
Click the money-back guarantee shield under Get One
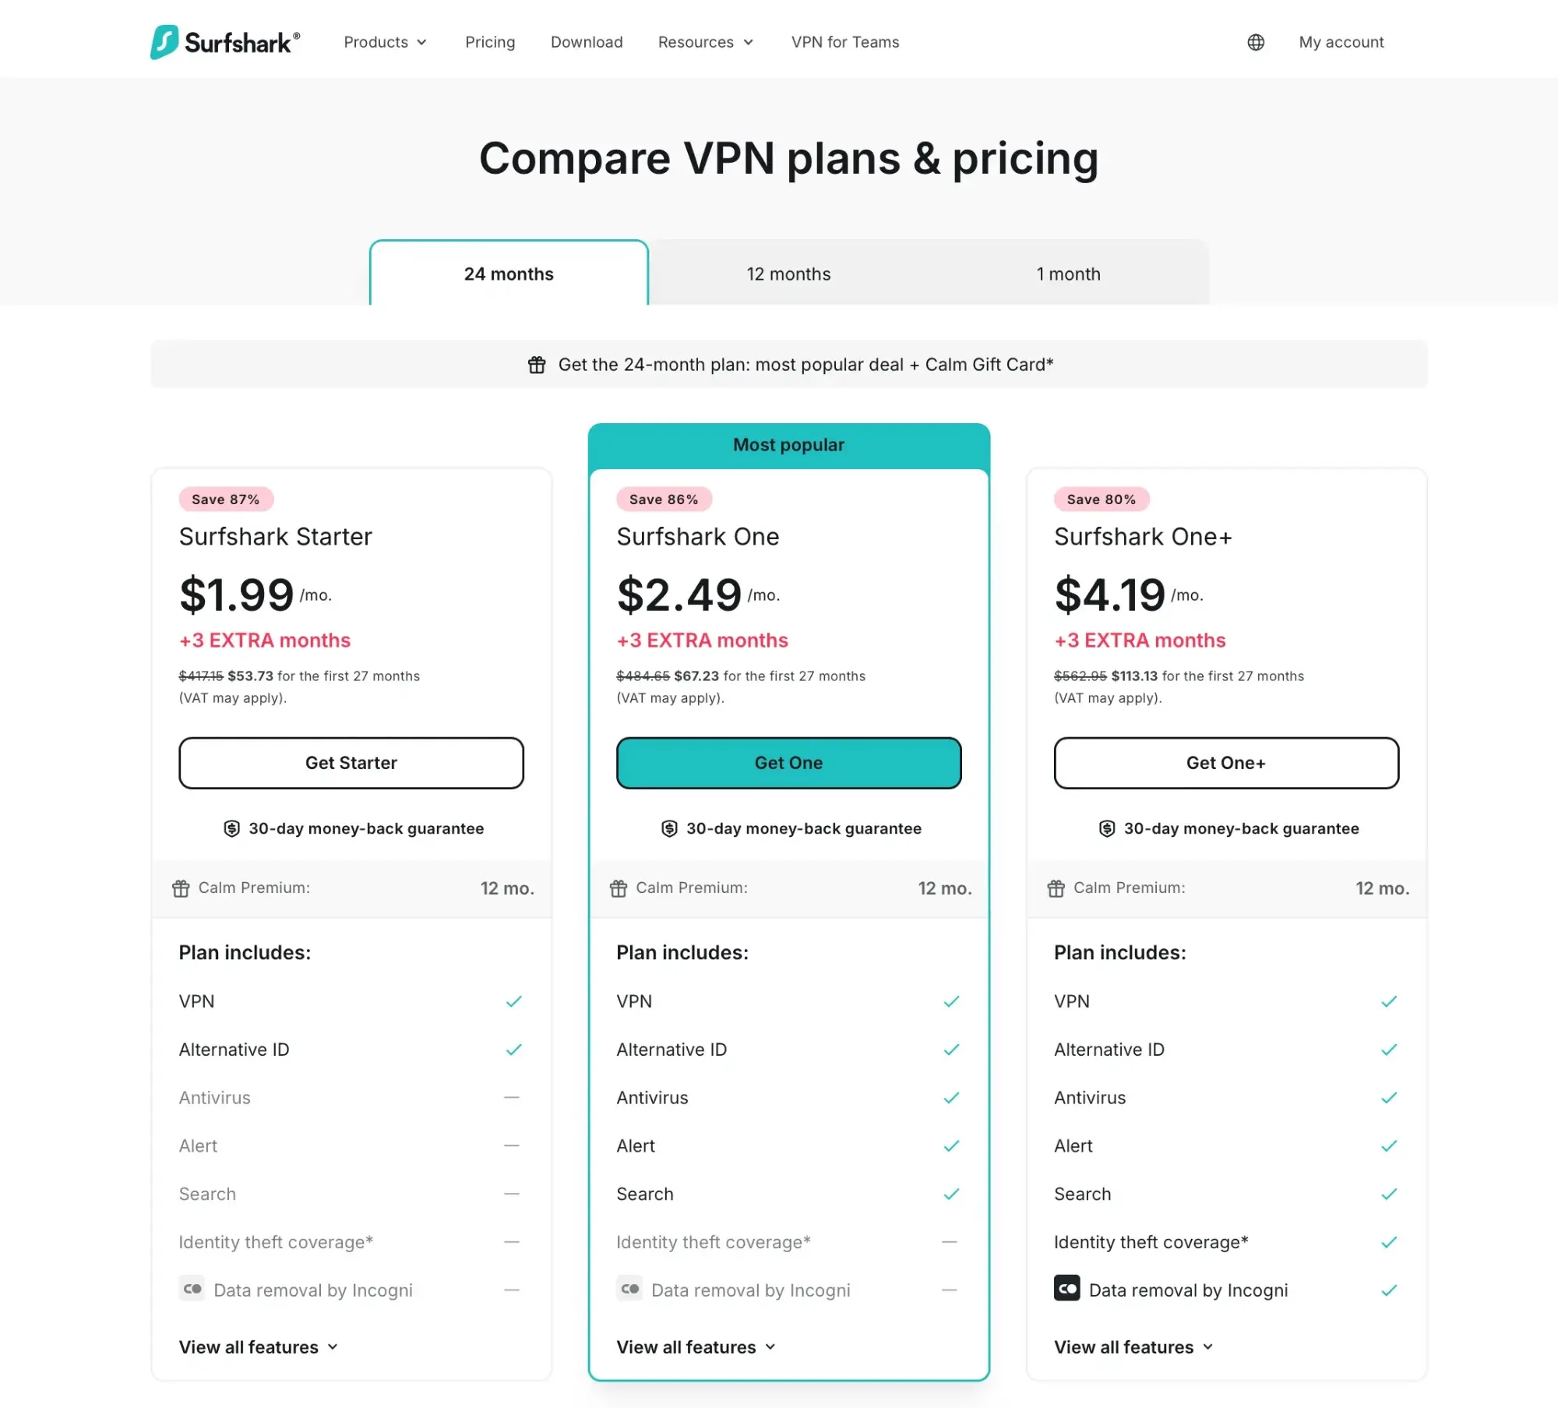coord(669,828)
